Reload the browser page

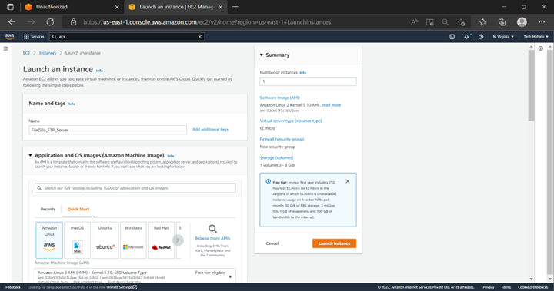pyautogui.click(x=50, y=21)
